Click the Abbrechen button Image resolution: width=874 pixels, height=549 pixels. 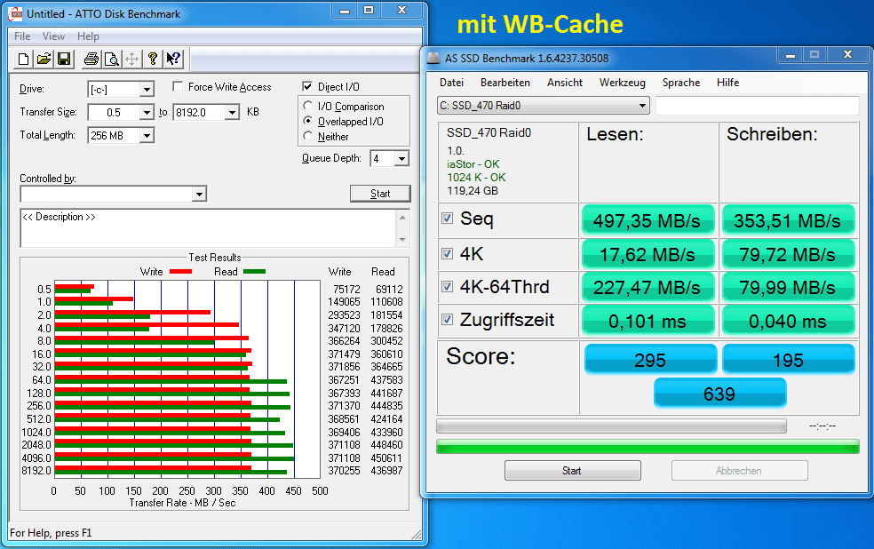739,471
